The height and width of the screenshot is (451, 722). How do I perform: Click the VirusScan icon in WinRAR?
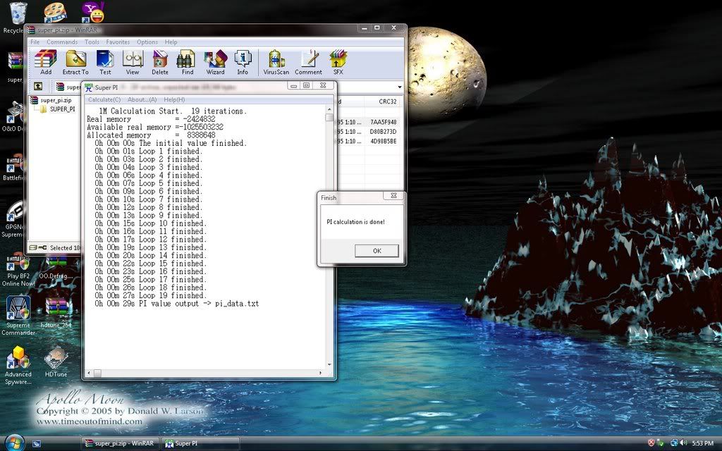(x=276, y=62)
